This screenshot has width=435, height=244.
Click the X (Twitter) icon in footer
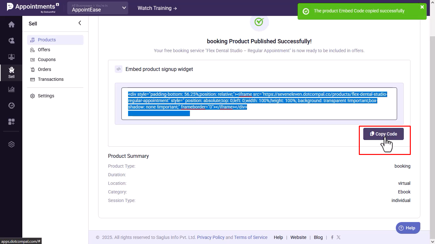pyautogui.click(x=338, y=237)
